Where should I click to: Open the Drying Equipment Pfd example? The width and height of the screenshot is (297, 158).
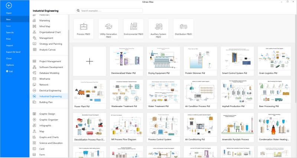[163, 61]
